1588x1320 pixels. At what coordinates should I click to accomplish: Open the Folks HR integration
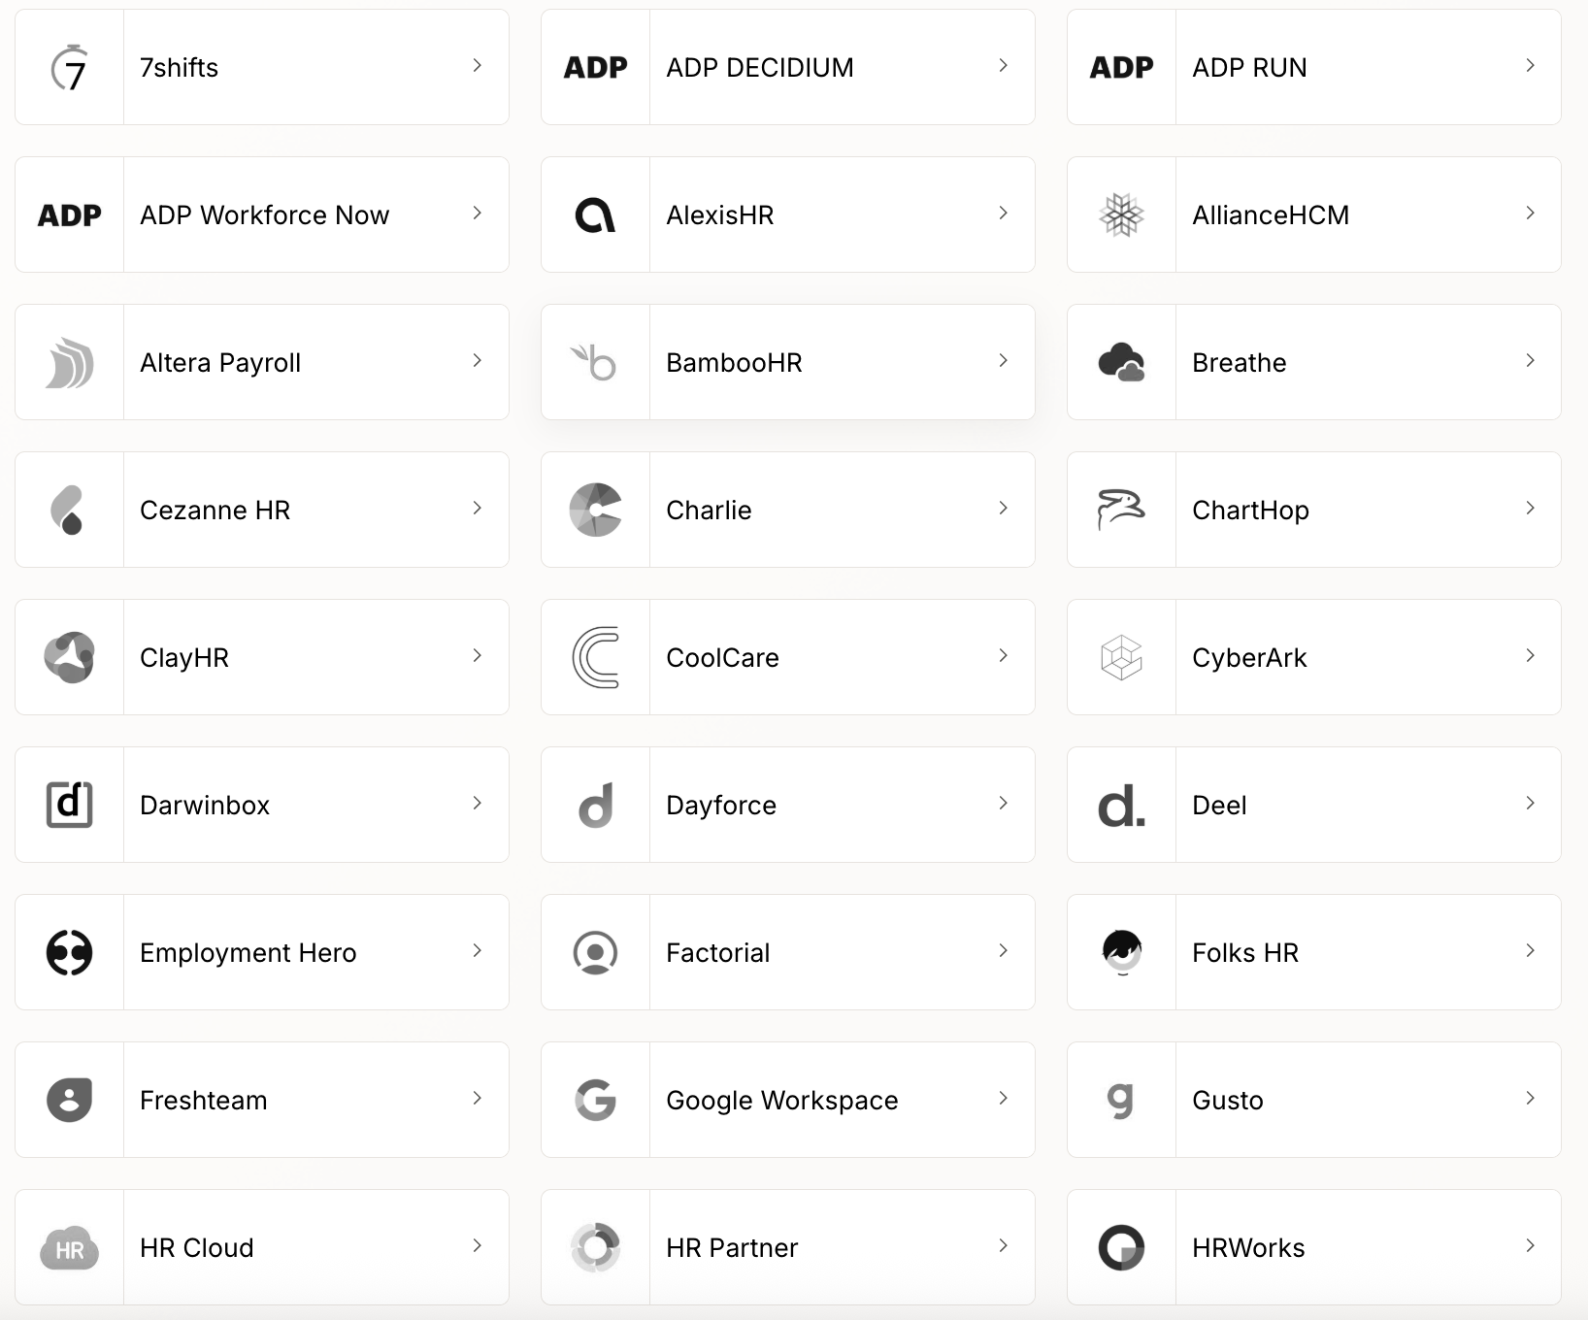[x=1314, y=952]
